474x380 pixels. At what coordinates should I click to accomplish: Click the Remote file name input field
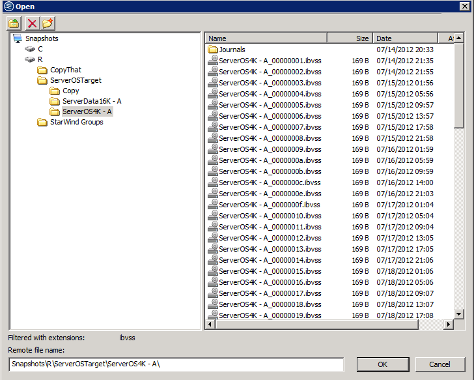pos(176,364)
